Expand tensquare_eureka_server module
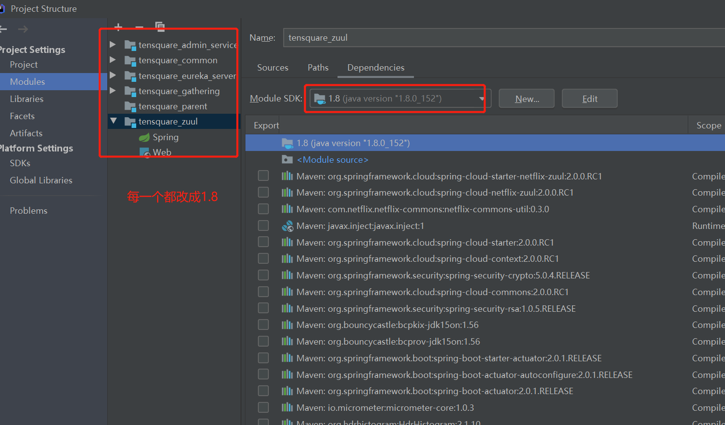Screen dimensions: 725x425 tap(113, 75)
